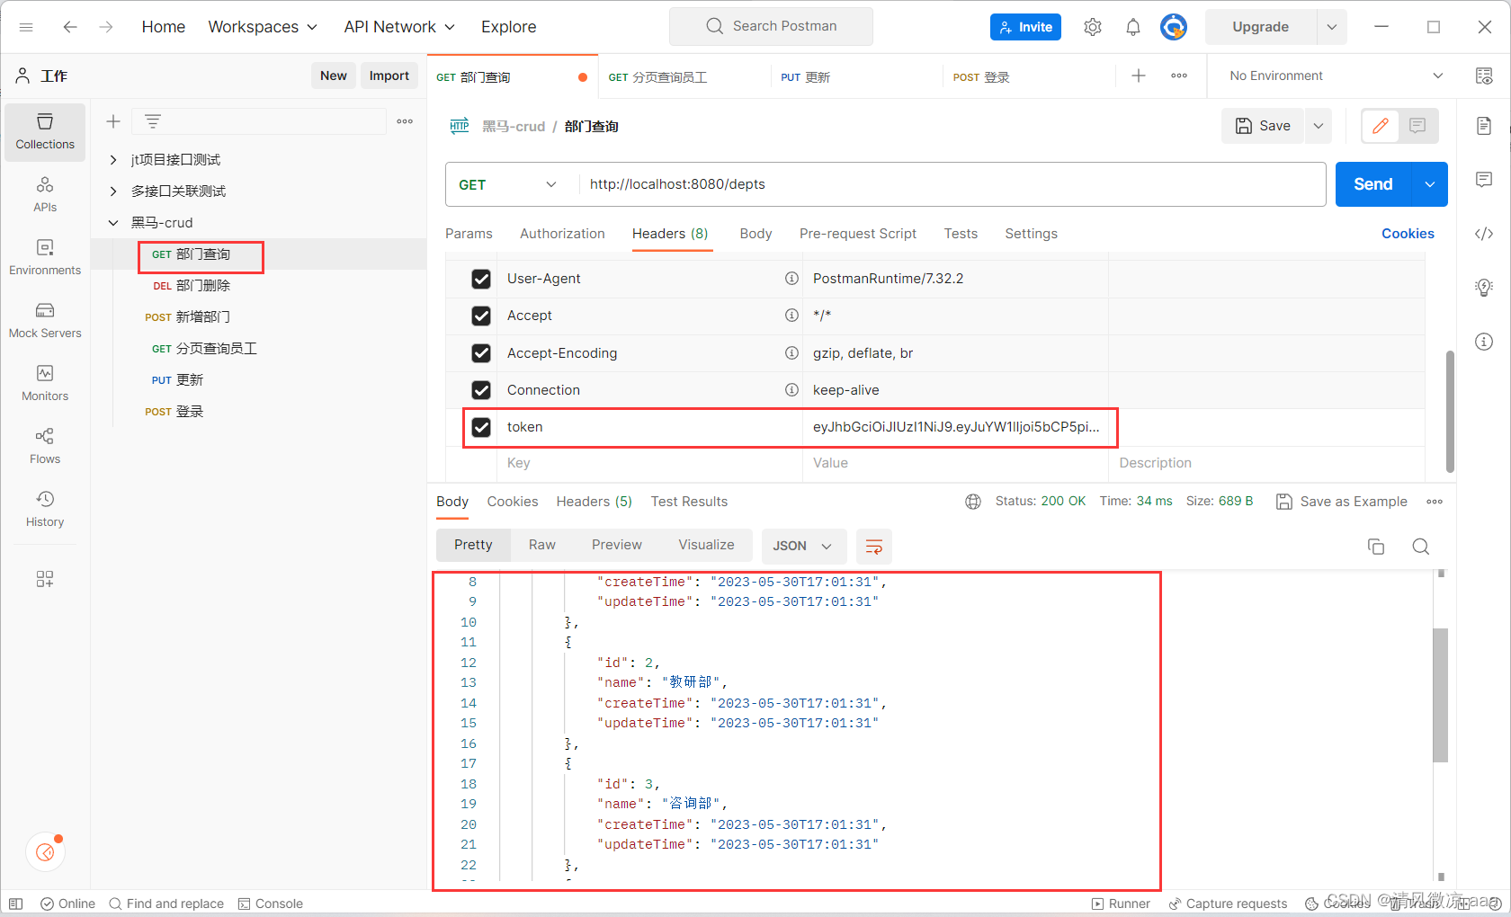1511x917 pixels.
Task: Click the response body vertical scrollbar
Action: [x=1441, y=694]
